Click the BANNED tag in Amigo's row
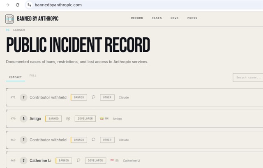 53,119
